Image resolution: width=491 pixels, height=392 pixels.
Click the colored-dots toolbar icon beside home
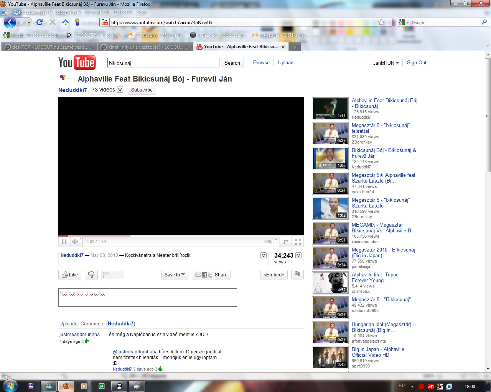(x=77, y=22)
